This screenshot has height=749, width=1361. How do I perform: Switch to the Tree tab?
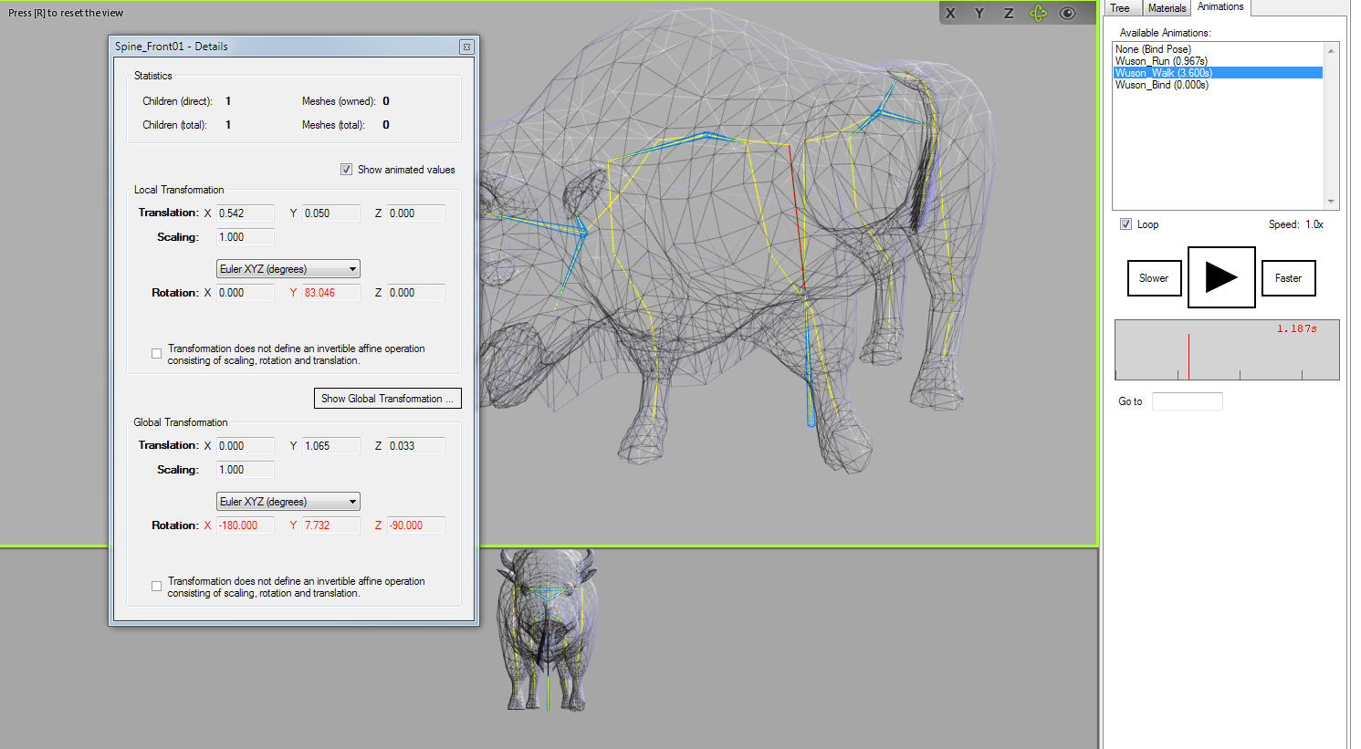point(1120,8)
